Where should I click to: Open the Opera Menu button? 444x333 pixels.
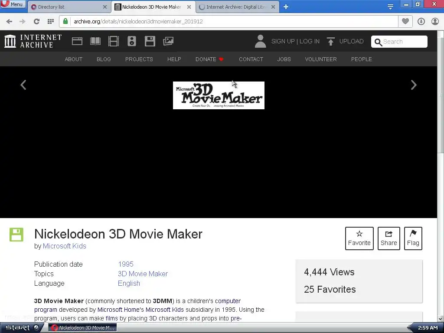coord(13,4)
